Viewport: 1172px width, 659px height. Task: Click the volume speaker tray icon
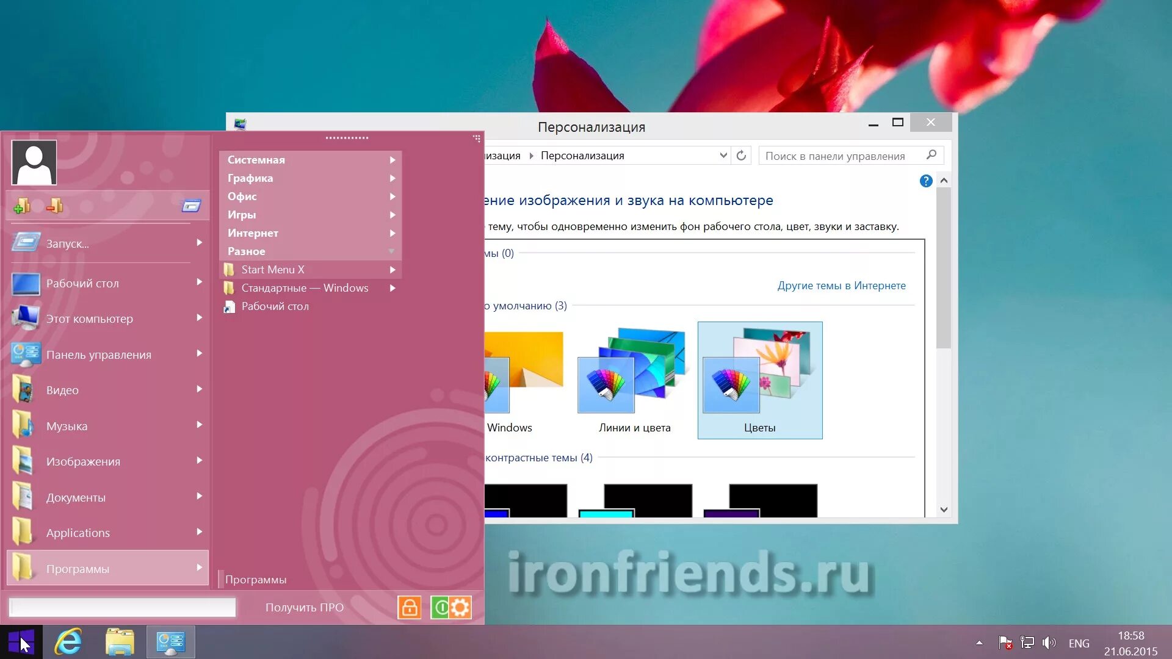click(x=1049, y=643)
